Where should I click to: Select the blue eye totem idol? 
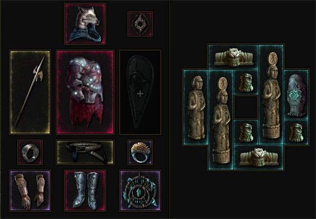(x=296, y=95)
